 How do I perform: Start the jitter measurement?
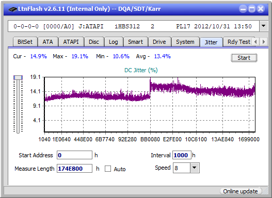point(244,58)
